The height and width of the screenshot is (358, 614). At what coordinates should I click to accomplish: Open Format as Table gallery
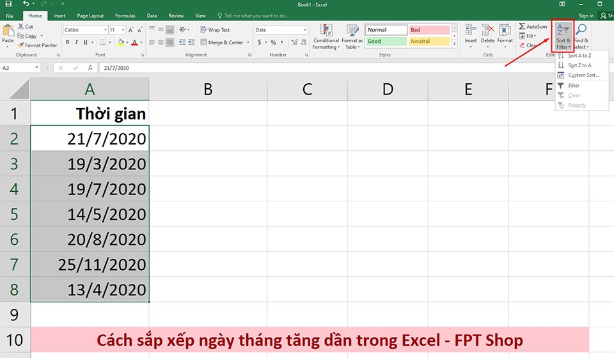point(352,37)
